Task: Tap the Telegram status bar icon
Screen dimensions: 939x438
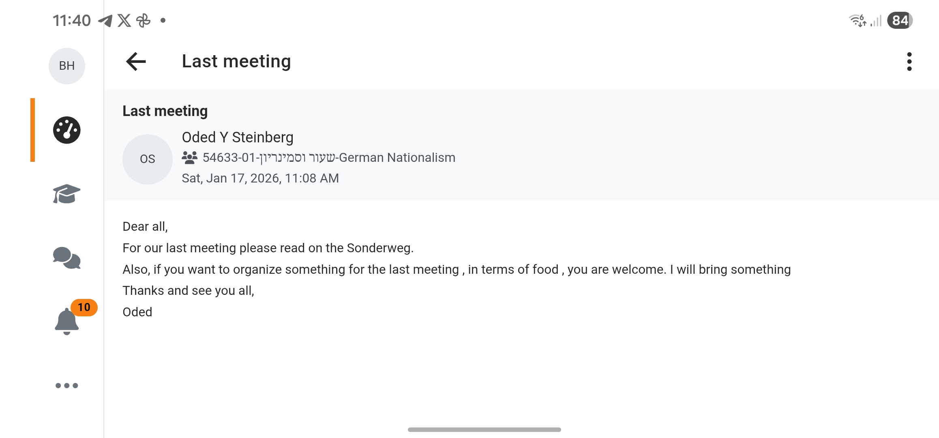Action: tap(105, 20)
